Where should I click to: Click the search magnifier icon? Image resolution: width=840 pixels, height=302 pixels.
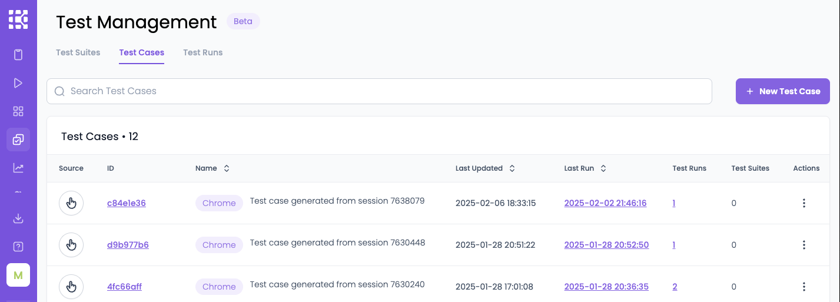(x=59, y=91)
